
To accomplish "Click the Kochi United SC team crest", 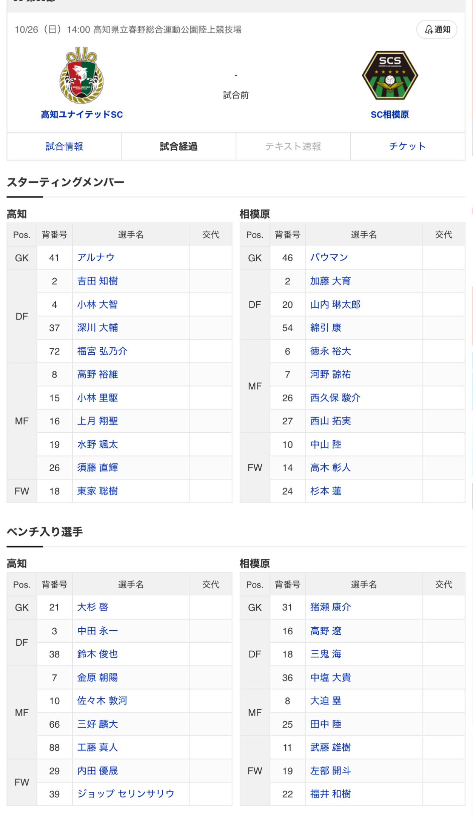I will [x=82, y=76].
